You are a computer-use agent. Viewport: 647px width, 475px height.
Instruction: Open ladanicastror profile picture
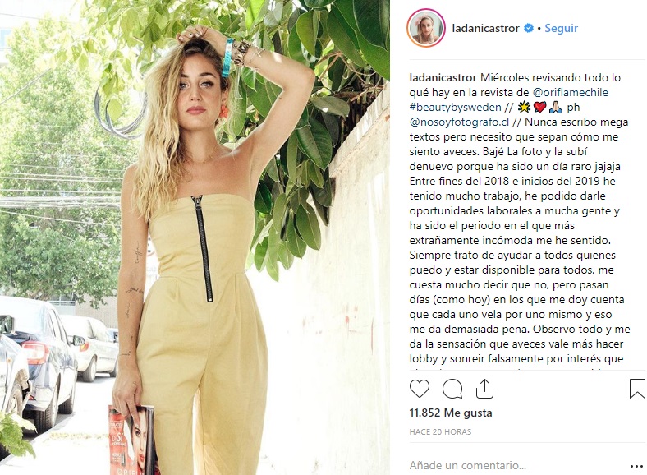pos(426,28)
